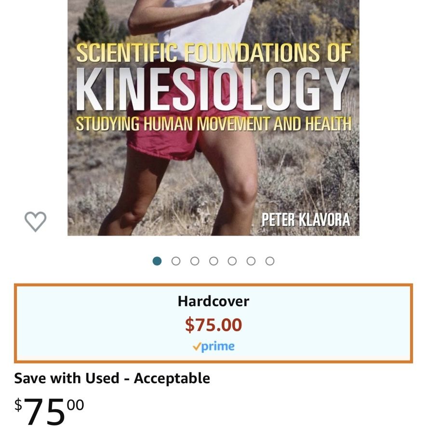427x427 pixels.
Task: Jump to the third image dot
Action: [195, 261]
